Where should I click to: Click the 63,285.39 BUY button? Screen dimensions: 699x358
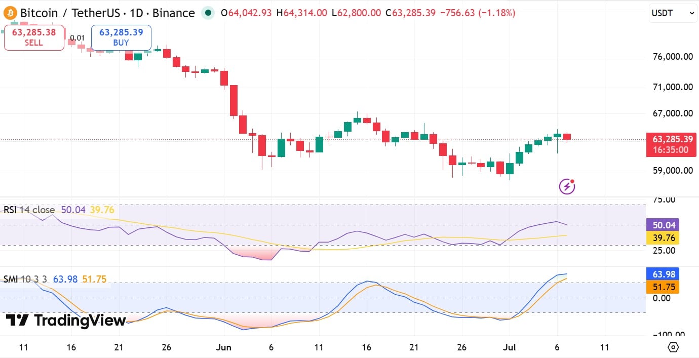click(x=121, y=37)
